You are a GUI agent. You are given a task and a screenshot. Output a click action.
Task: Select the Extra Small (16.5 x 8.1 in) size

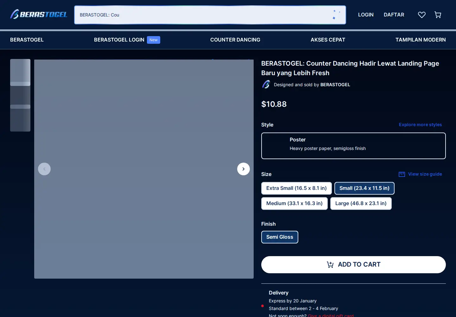coord(296,188)
